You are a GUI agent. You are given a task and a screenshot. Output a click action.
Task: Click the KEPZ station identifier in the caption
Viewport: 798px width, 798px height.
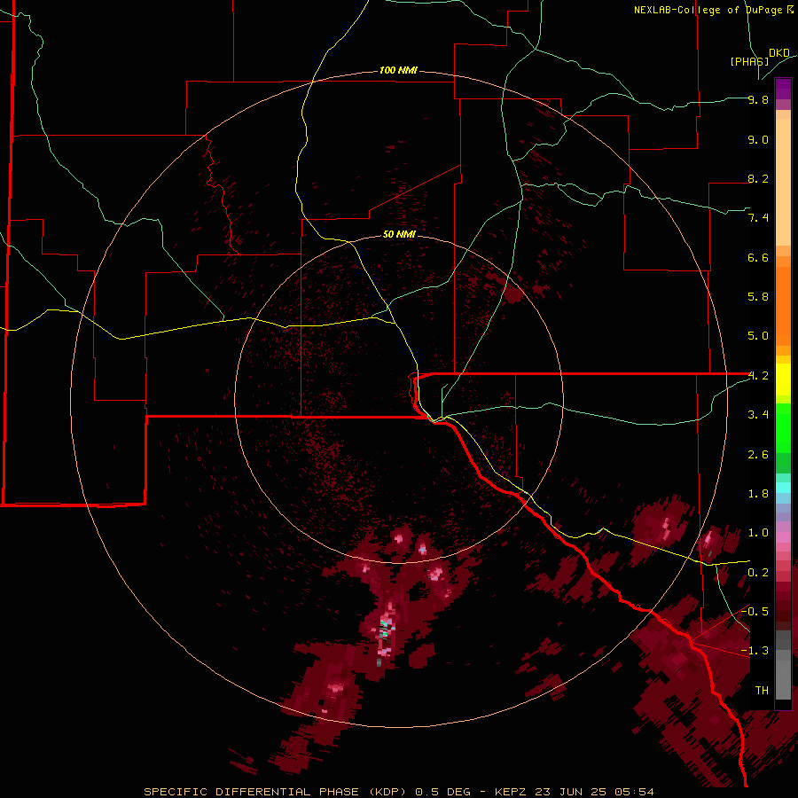(511, 792)
